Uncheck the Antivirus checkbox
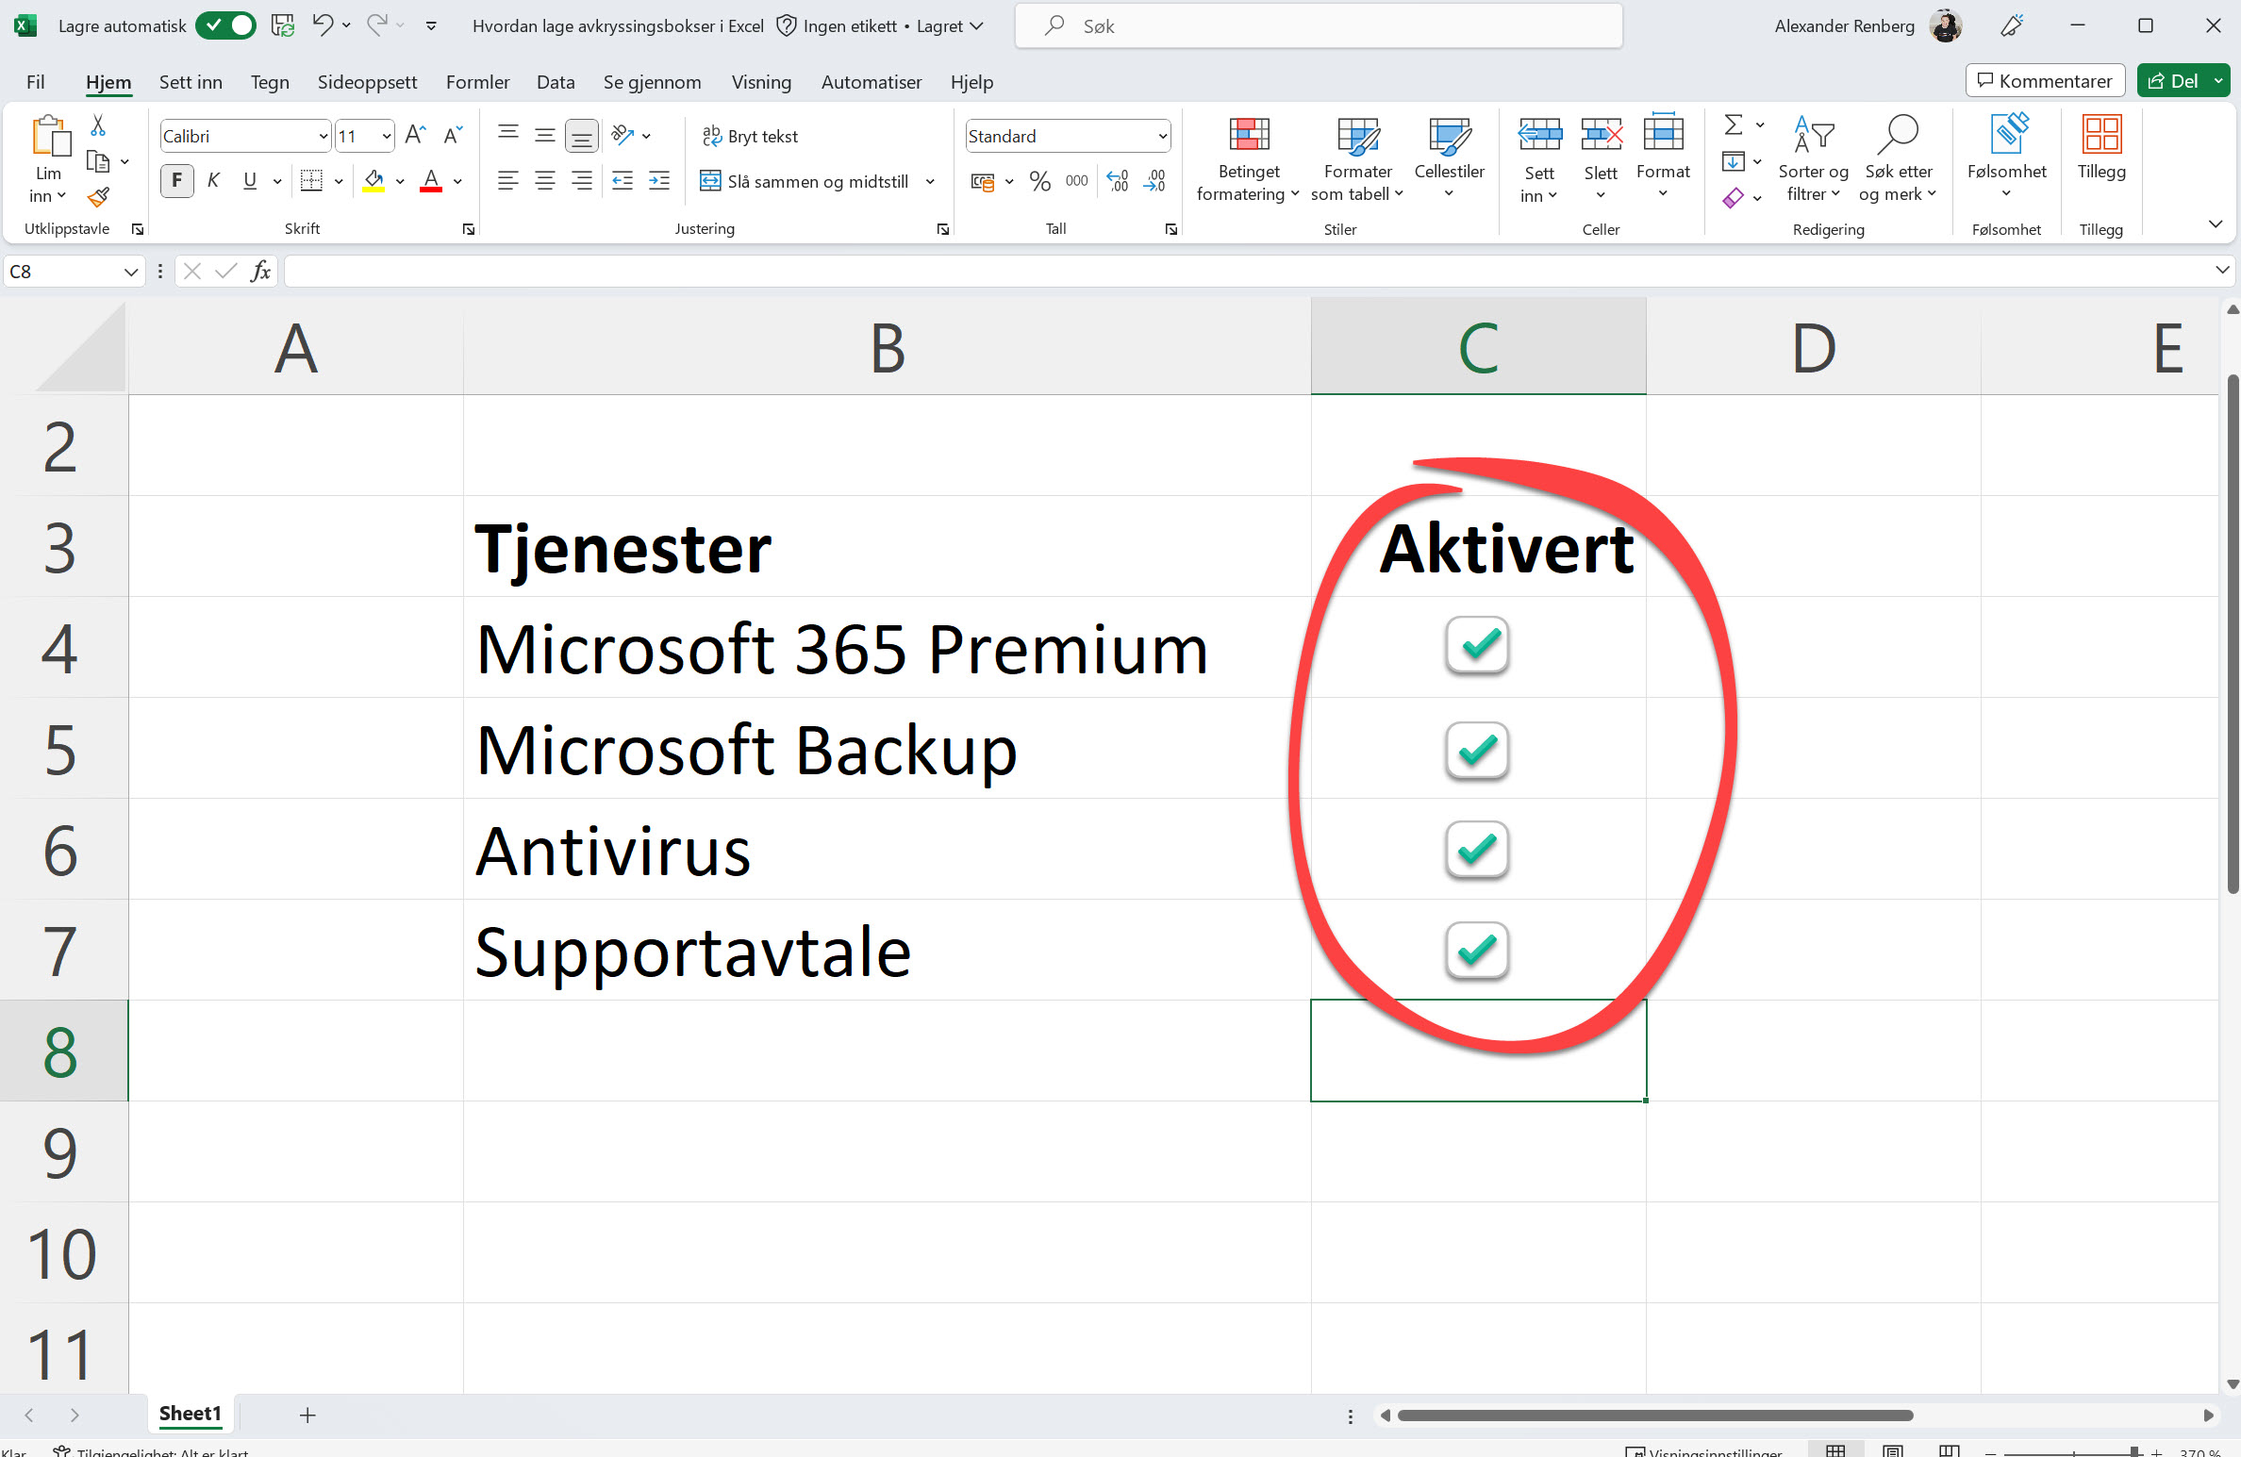 coord(1476,850)
